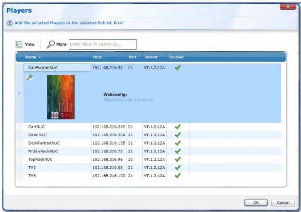The width and height of the screenshot is (301, 212).
Task: Click the More search options label
Action: [x=61, y=44]
